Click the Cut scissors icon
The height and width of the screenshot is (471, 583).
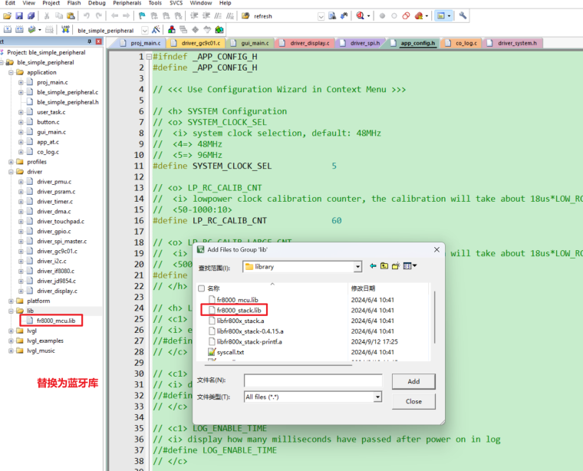(47, 16)
